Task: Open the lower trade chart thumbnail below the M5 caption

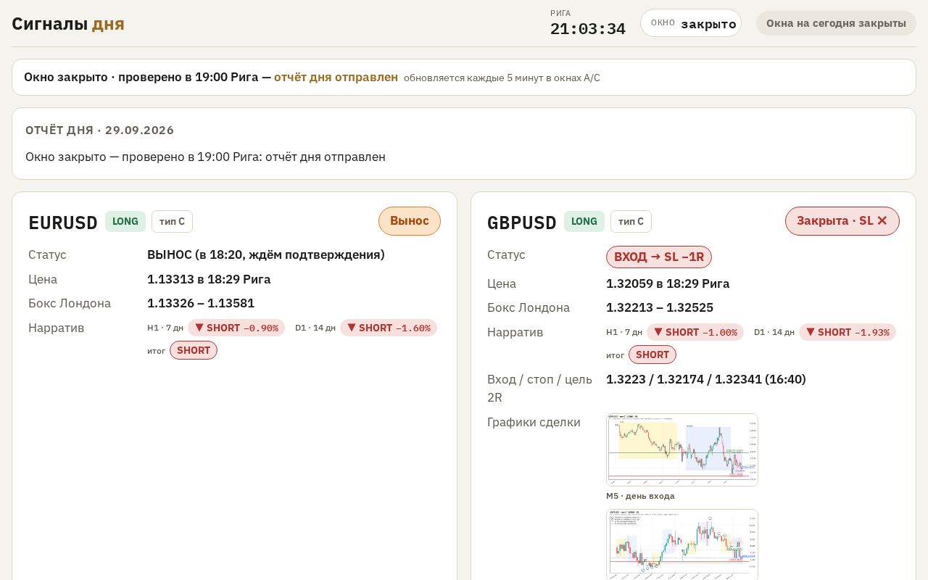Action: [682, 544]
